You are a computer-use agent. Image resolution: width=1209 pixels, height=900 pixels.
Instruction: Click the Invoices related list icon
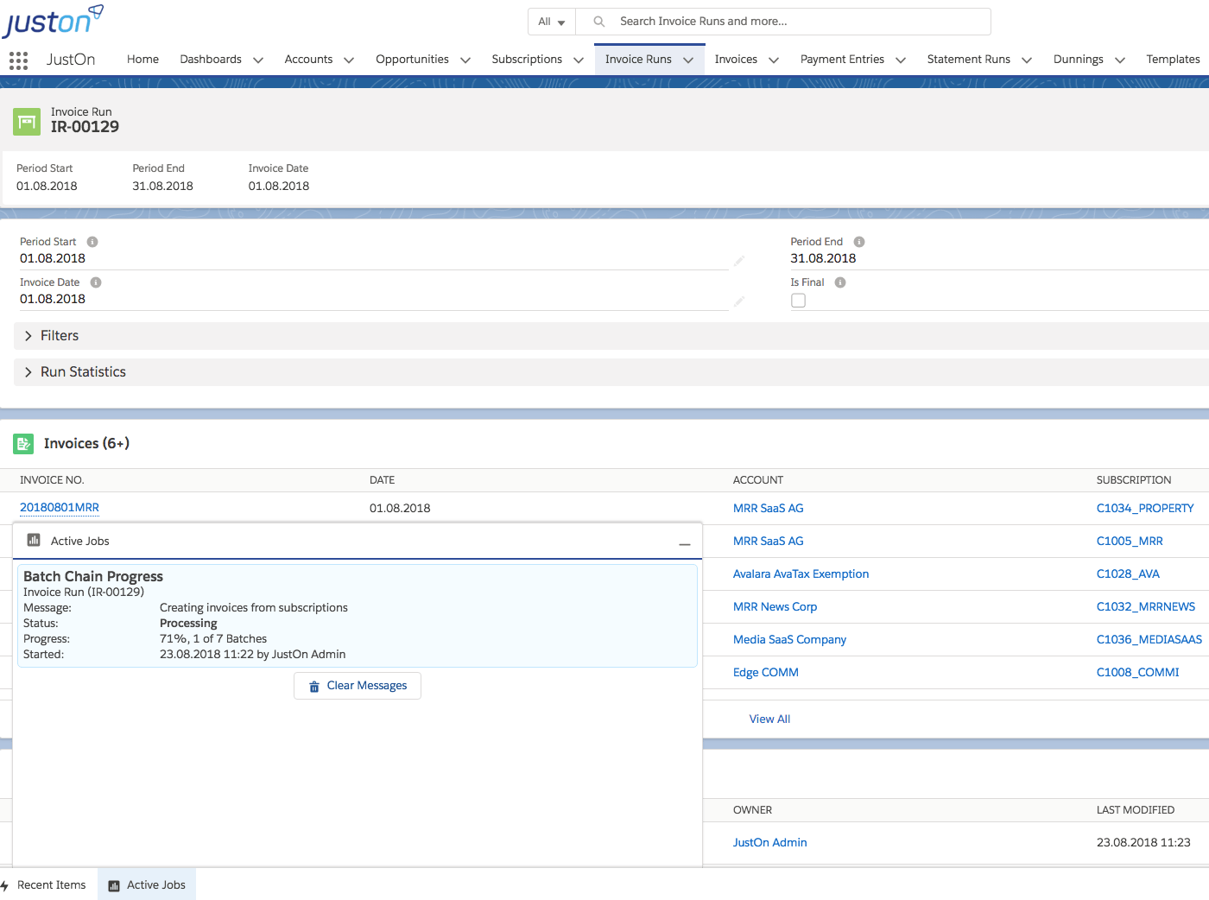point(23,444)
